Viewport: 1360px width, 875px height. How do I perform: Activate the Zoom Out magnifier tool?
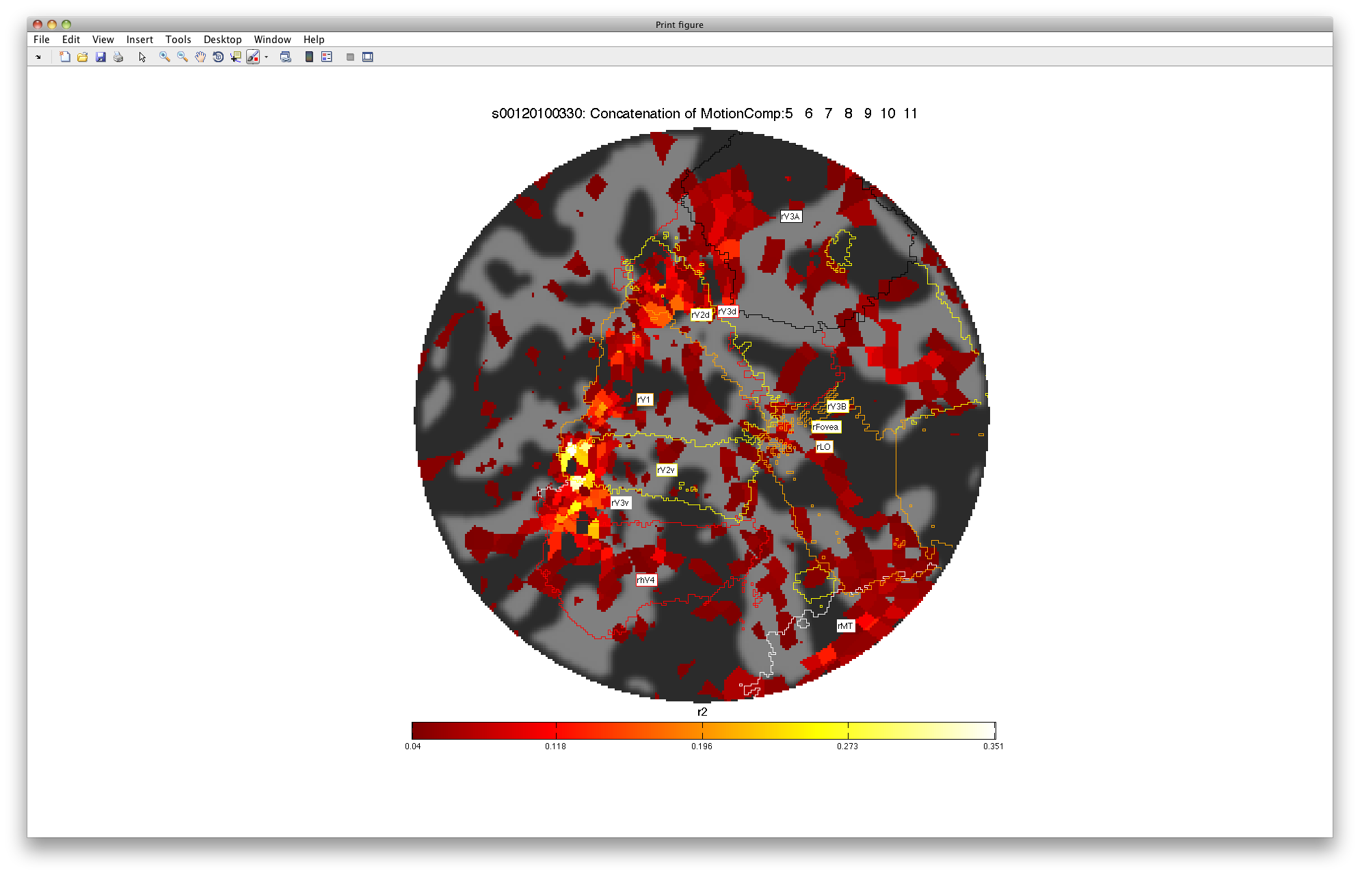(182, 57)
